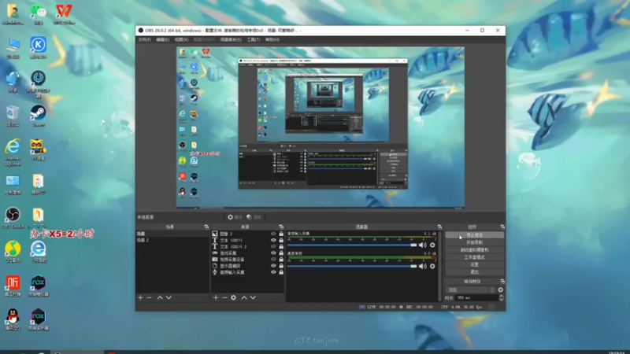
Task: Select the 场景 2 scene
Action: (172, 240)
